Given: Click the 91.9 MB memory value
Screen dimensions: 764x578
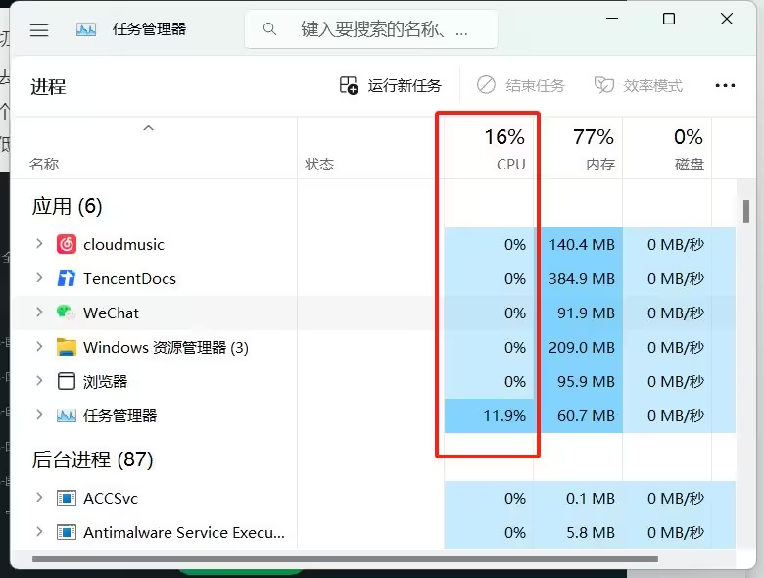Looking at the screenshot, I should click(x=586, y=313).
